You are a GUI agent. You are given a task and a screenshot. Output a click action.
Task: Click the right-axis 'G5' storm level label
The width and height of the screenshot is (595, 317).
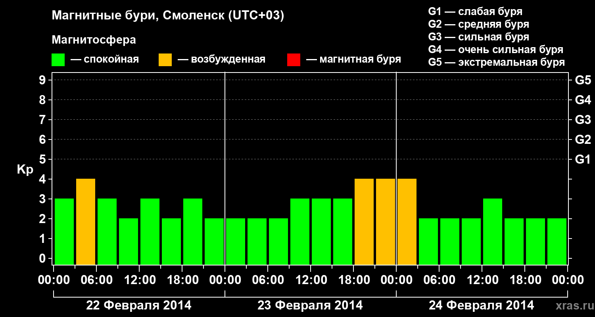[x=583, y=80]
